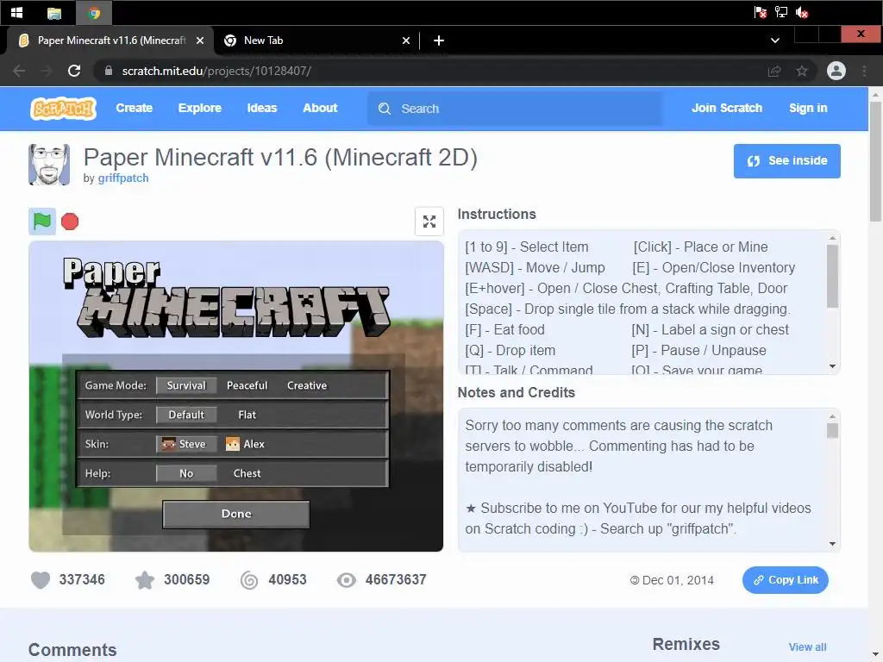Click the remix spiral icon near 40953
Screen dimensions: 883x662
249,580
